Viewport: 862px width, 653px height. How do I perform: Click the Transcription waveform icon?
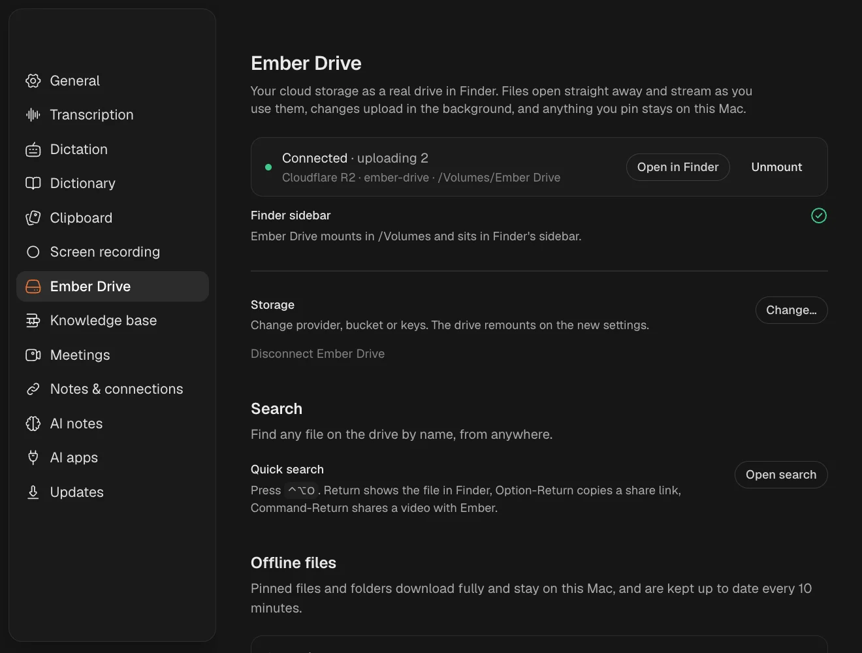click(33, 115)
